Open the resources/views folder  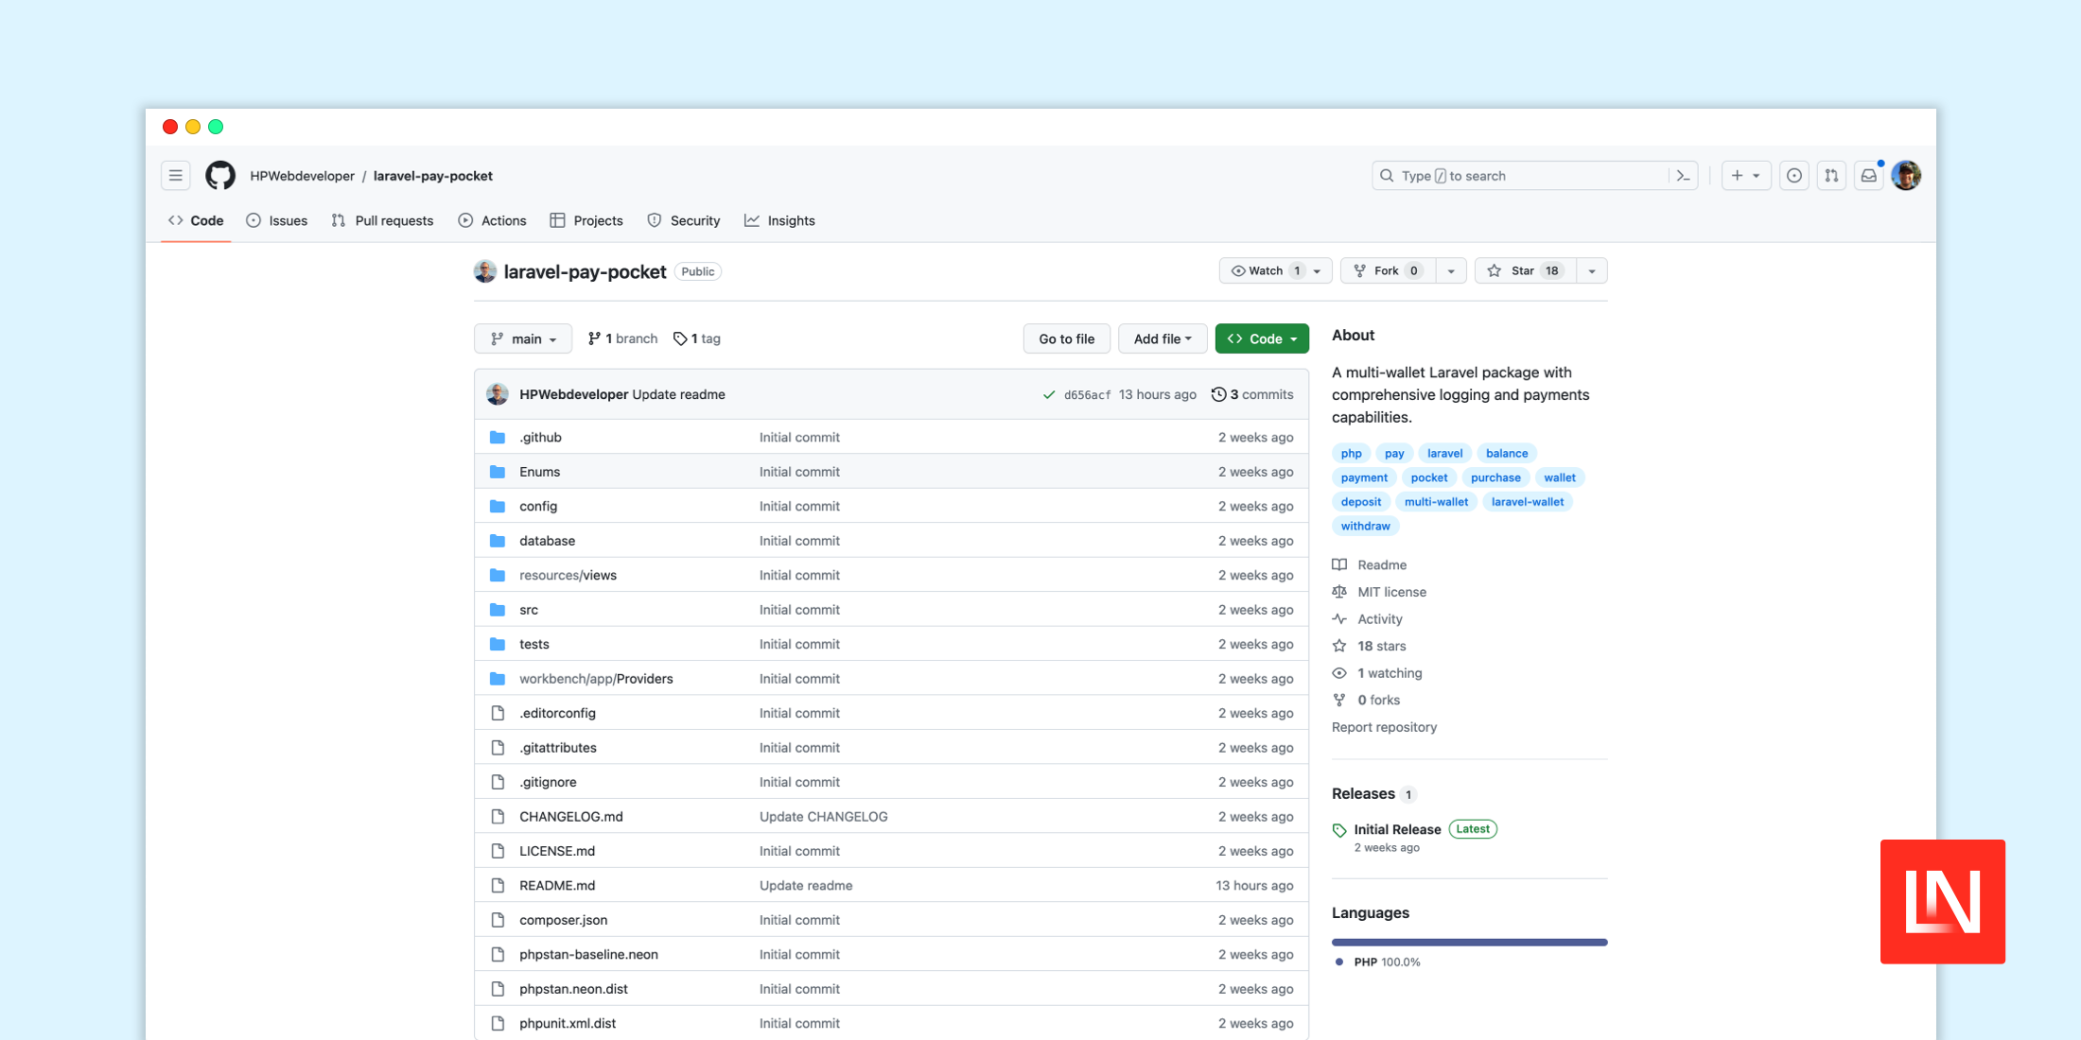568,576
